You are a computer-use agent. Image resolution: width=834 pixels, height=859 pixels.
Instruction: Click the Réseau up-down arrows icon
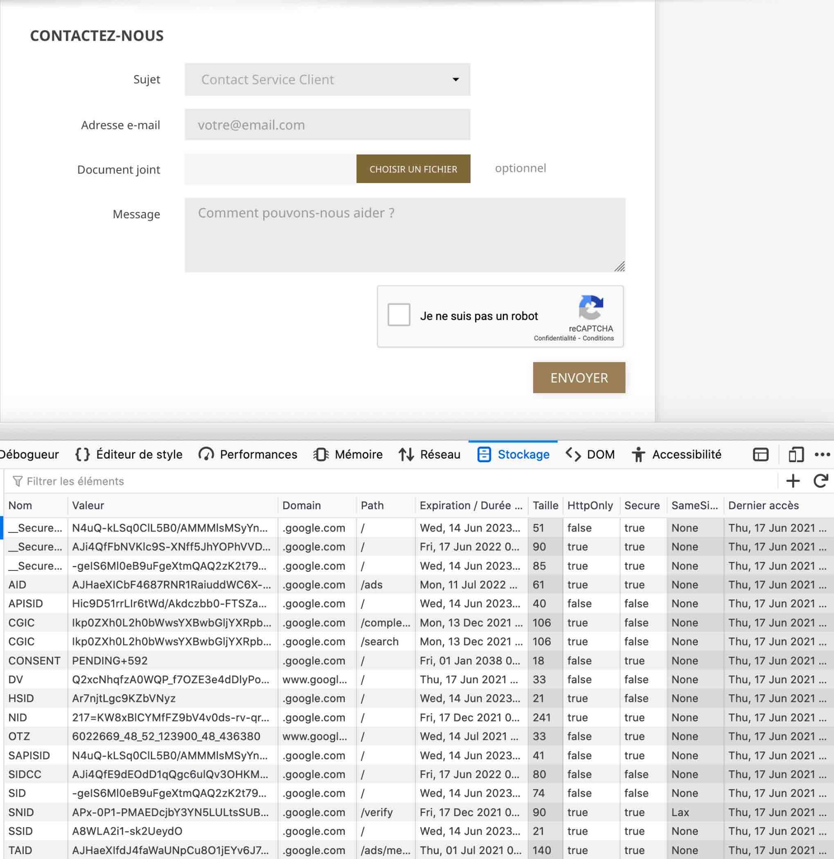406,455
